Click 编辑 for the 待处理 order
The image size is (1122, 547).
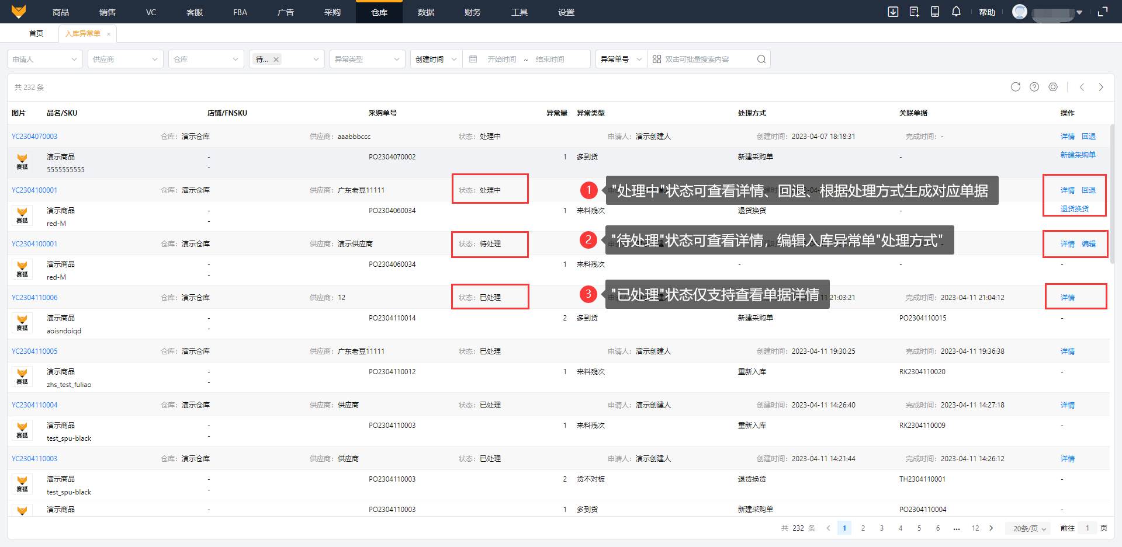pyautogui.click(x=1089, y=244)
